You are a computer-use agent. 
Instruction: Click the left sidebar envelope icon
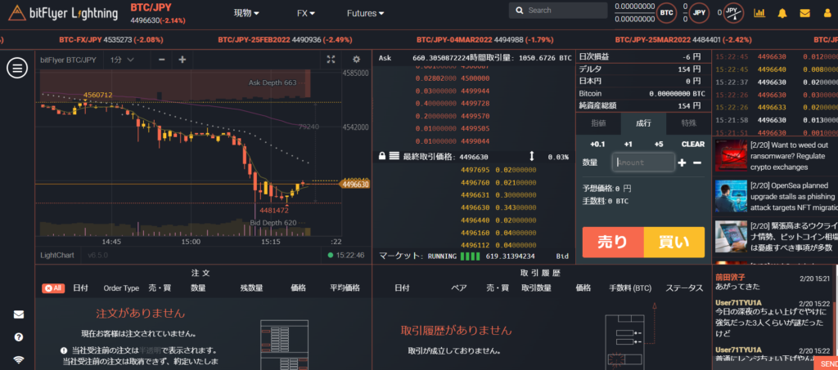pos(19,314)
